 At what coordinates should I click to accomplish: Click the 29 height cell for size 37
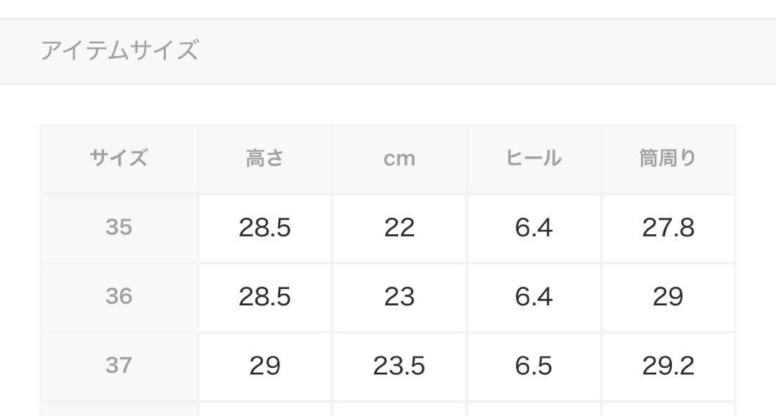(264, 366)
